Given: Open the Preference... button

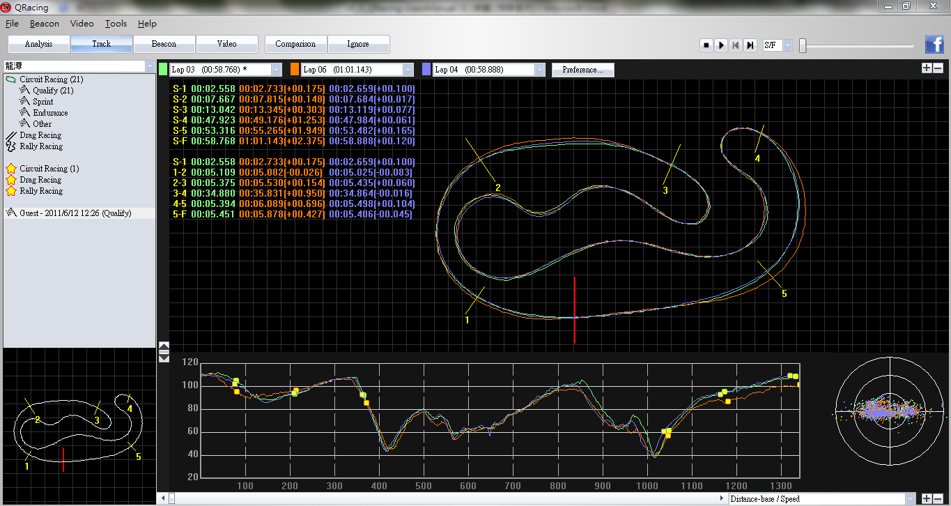Looking at the screenshot, I should coord(583,70).
